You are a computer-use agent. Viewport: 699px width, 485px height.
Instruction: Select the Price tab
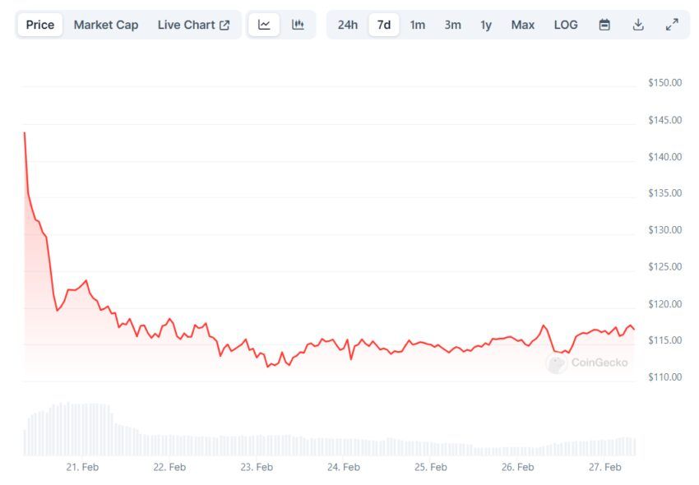pyautogui.click(x=39, y=25)
